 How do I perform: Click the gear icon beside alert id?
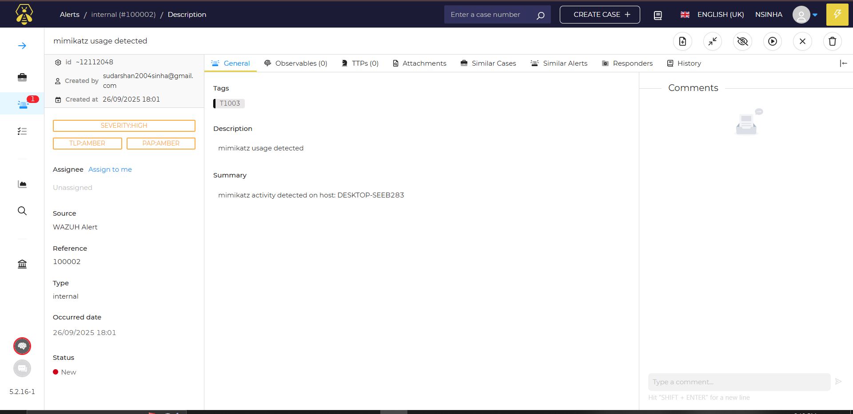coord(58,63)
